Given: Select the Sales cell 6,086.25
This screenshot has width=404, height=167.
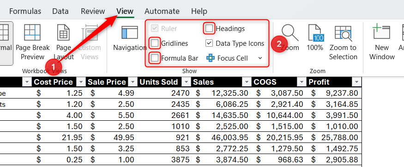Looking at the screenshot, I should coord(222,104).
